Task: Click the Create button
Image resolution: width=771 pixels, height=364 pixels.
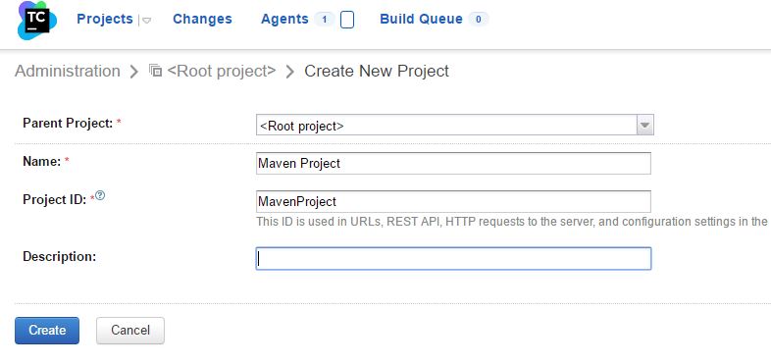Action: coord(47,330)
